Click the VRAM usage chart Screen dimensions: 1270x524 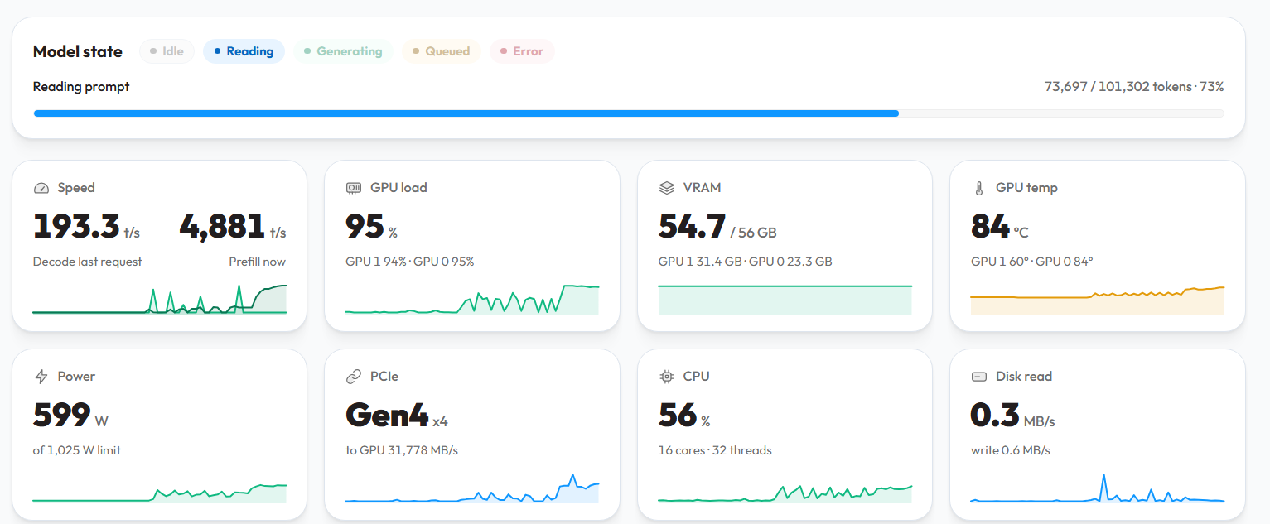coord(785,300)
